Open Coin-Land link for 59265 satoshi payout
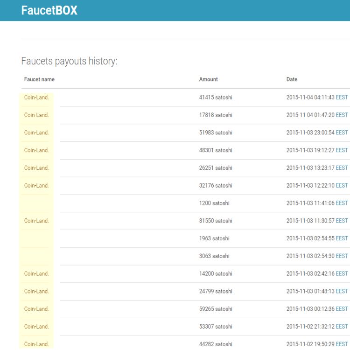The width and height of the screenshot is (350, 350). (x=36, y=309)
